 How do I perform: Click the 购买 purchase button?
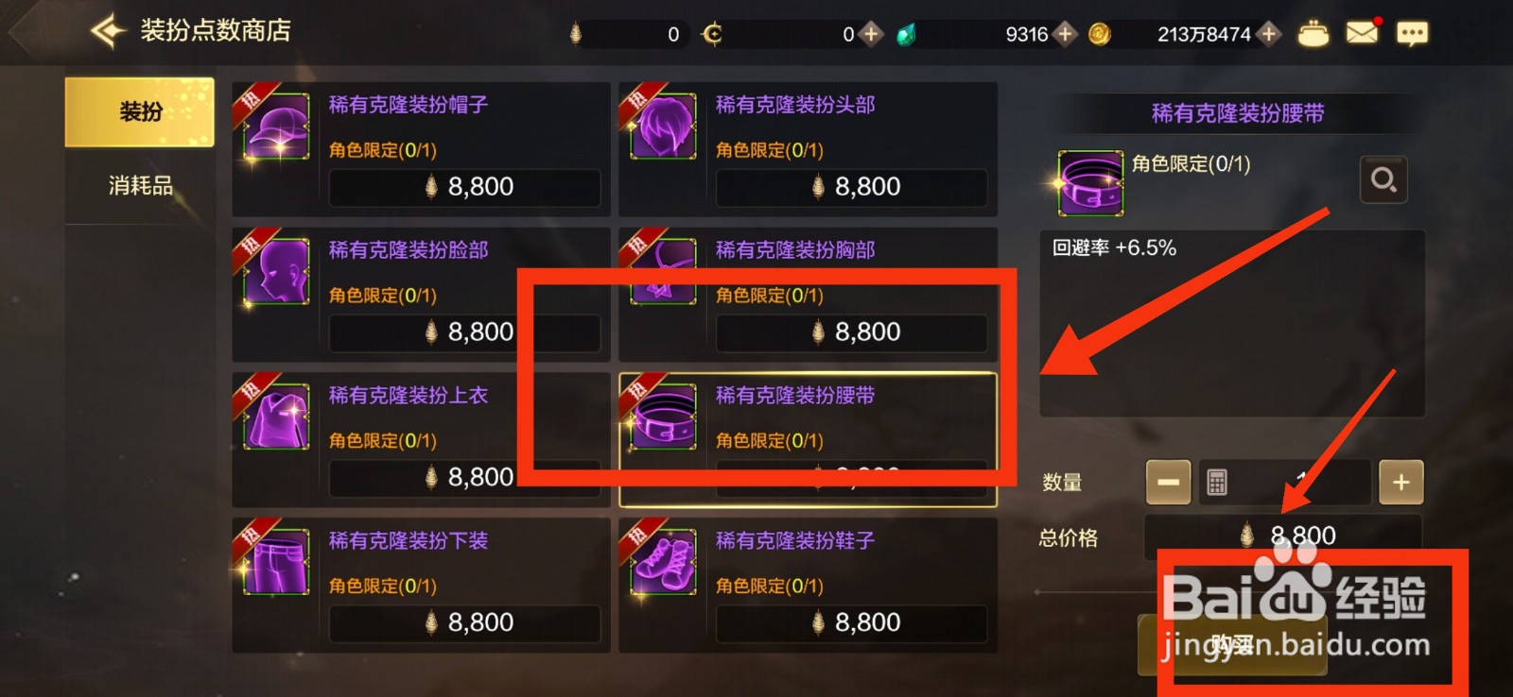coord(1232,645)
